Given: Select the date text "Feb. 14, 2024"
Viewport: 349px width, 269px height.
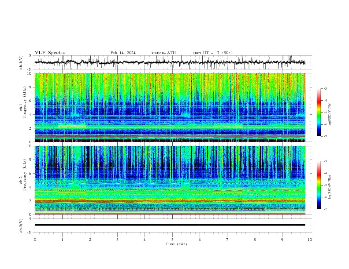Looking at the screenshot, I should (x=123, y=53).
